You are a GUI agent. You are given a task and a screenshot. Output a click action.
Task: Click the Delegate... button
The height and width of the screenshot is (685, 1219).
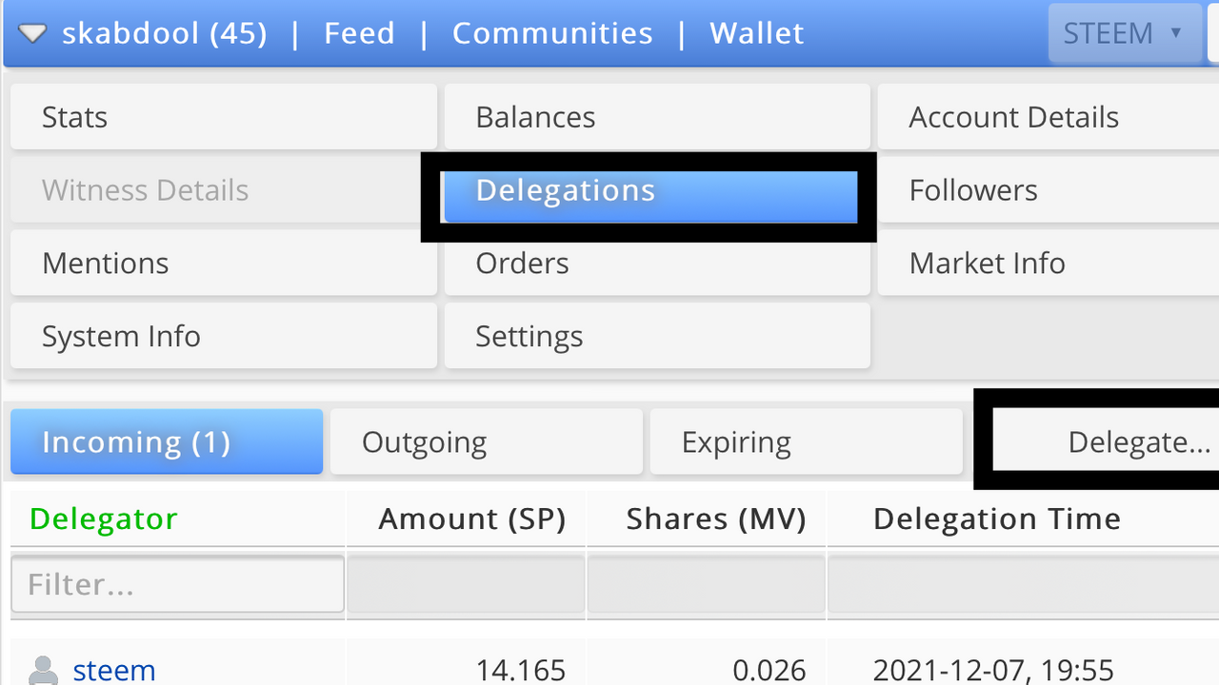tap(1106, 441)
